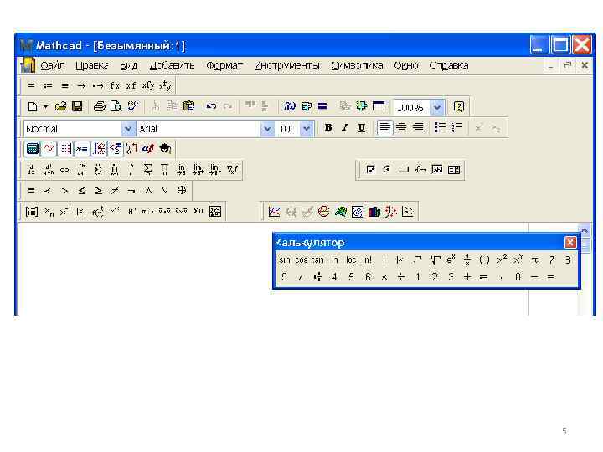Run spell check icon
The height and width of the screenshot is (452, 603).
(132, 107)
